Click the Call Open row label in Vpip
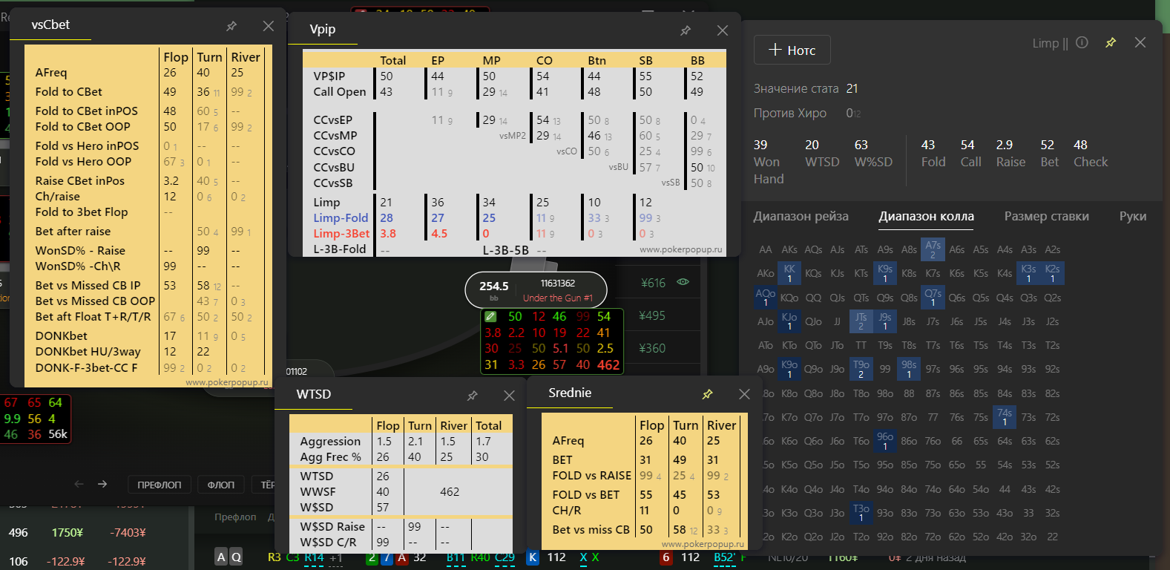 339,91
